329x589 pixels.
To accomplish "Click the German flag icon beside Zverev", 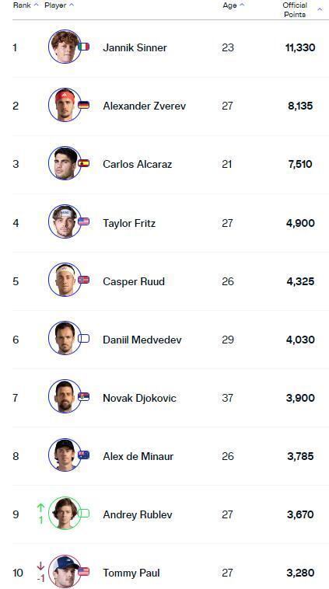I will pyautogui.click(x=83, y=105).
